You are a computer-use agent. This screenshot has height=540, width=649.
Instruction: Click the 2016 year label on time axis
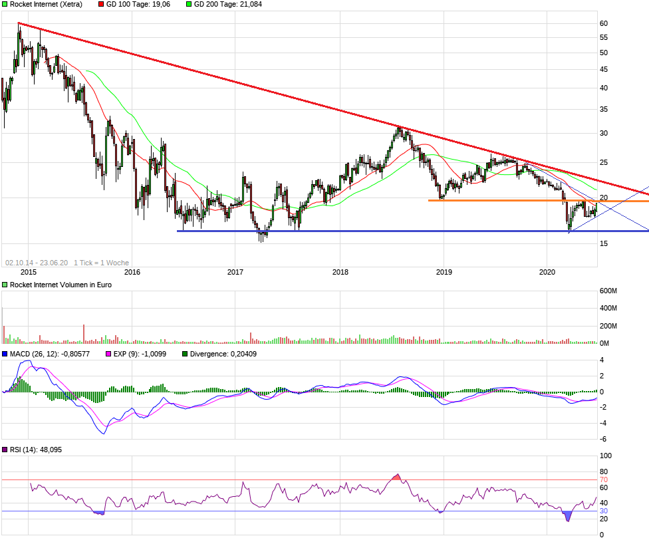(132, 272)
